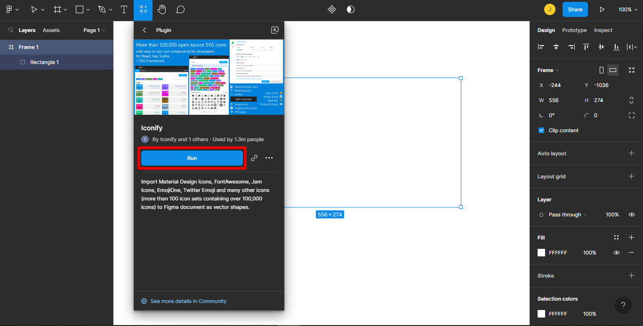This screenshot has height=326, width=643.
Task: Copy the Iconify plugin link
Action: (x=254, y=158)
